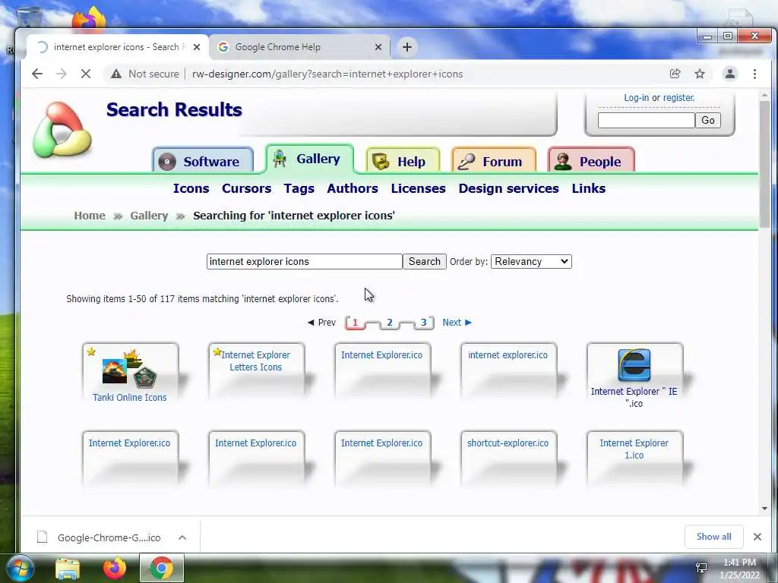The height and width of the screenshot is (583, 778).
Task: Expand the download item options chevron
Action: (182, 537)
